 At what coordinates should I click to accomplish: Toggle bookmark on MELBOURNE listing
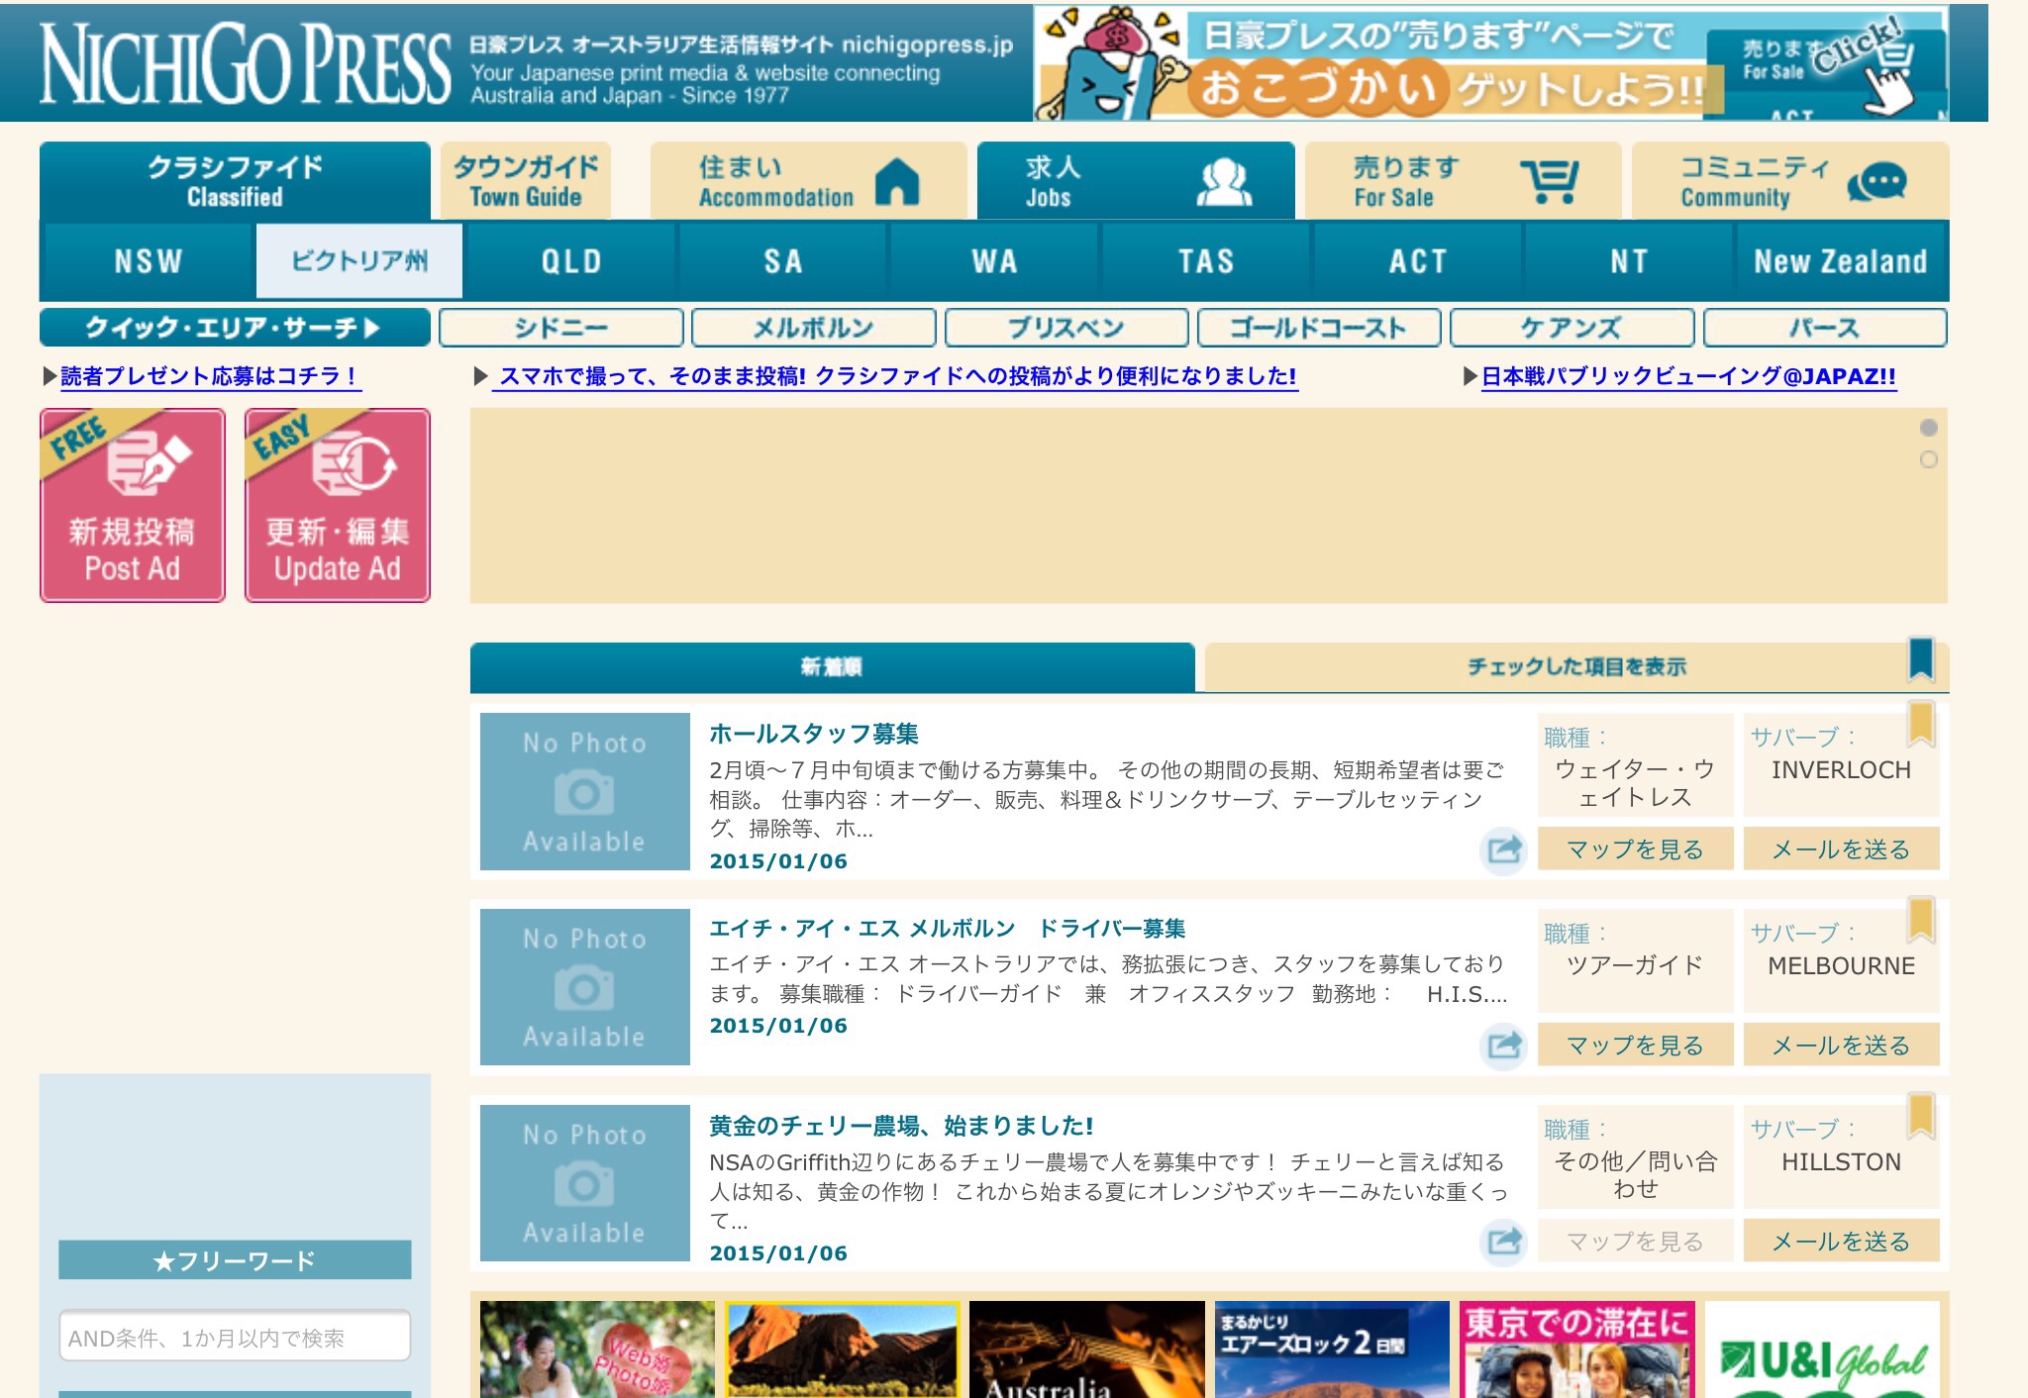click(1920, 920)
